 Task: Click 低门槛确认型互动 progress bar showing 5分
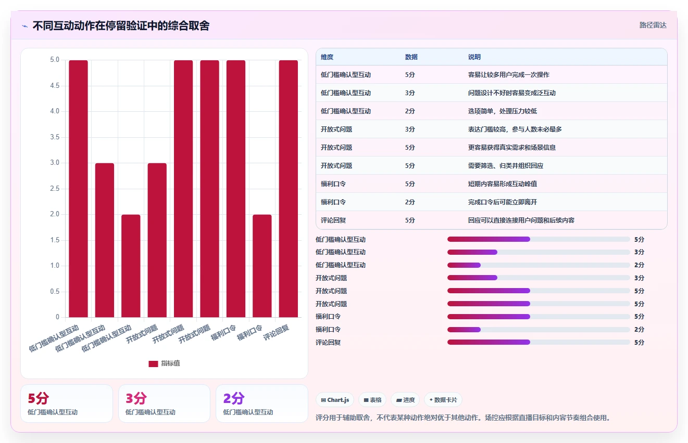539,239
